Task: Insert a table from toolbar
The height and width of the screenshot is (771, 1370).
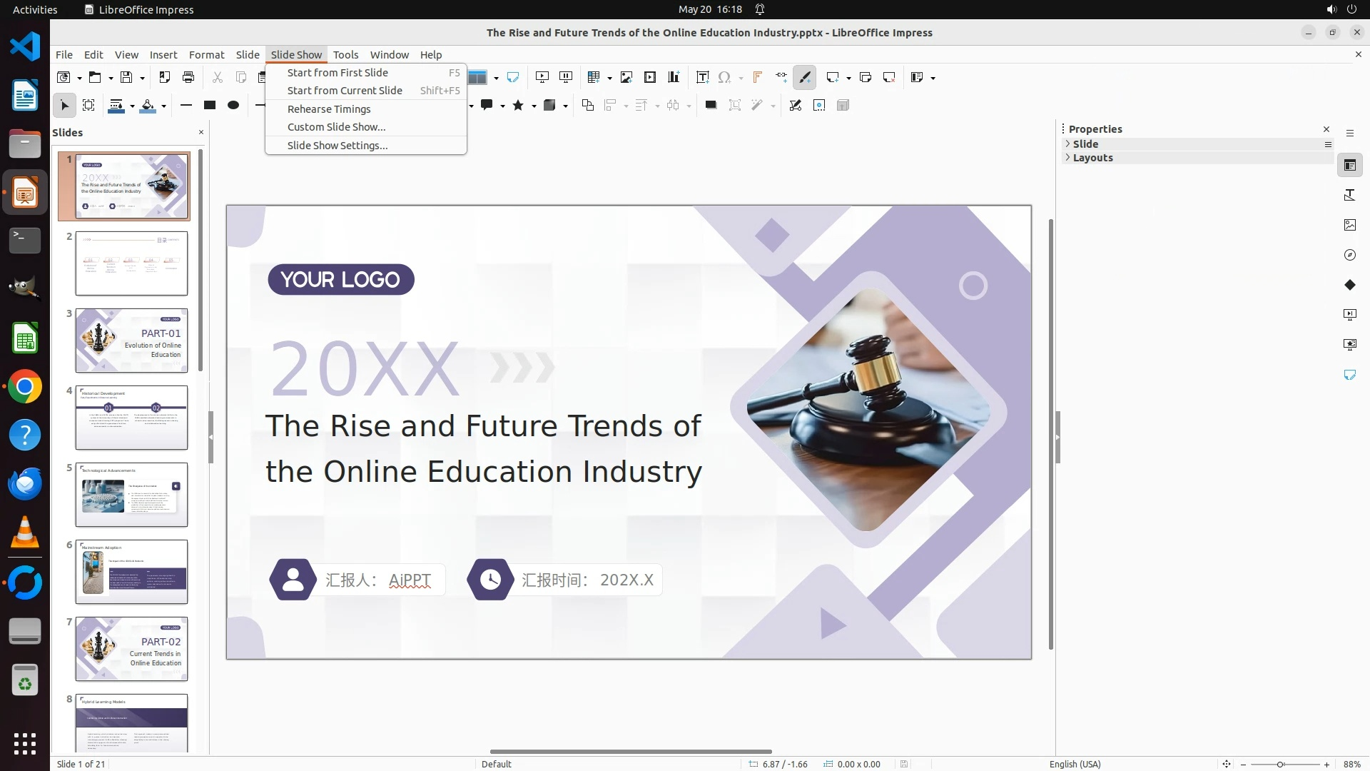Action: [x=593, y=77]
